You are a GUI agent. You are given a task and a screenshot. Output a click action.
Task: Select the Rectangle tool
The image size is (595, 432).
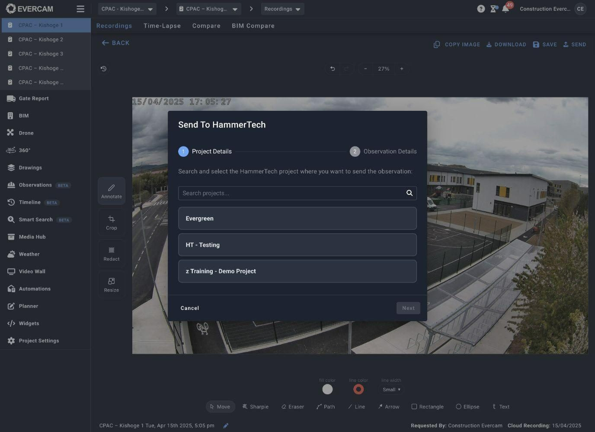coord(427,406)
